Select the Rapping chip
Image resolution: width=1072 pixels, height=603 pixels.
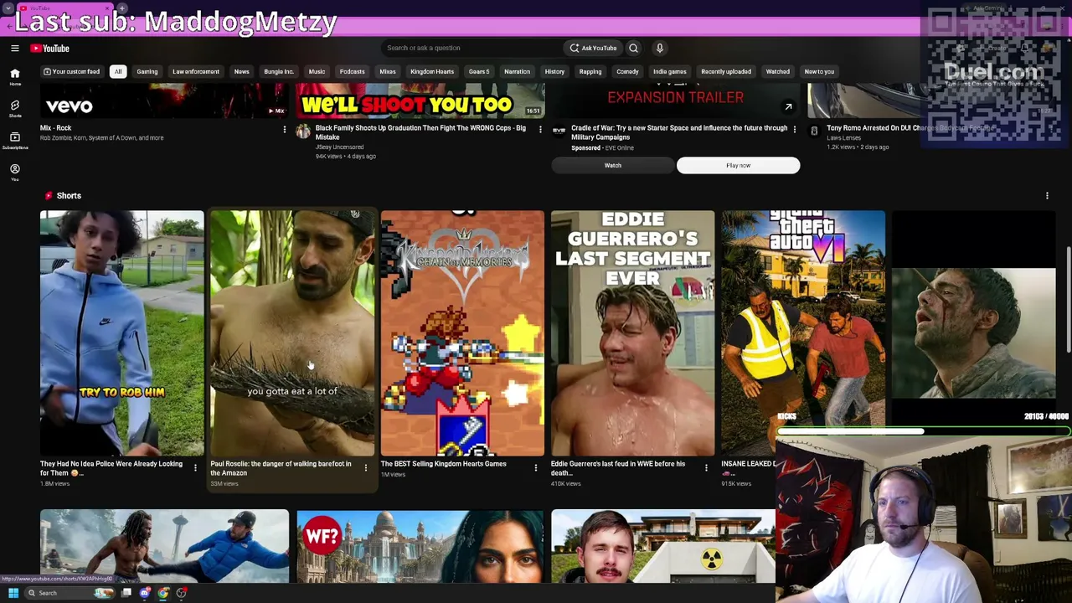pos(590,71)
